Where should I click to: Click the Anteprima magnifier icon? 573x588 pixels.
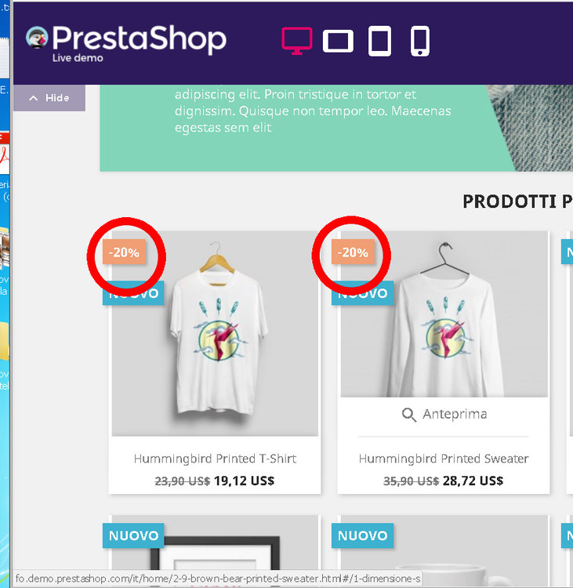[408, 415]
